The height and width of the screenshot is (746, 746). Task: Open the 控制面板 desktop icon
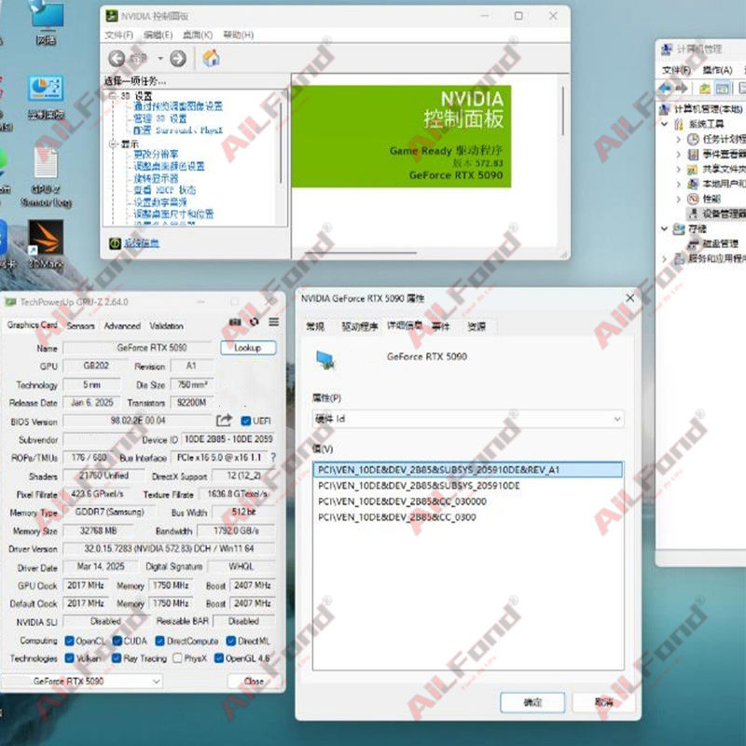click(x=46, y=97)
